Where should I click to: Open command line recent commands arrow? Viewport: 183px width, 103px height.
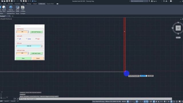tap(171, 99)
